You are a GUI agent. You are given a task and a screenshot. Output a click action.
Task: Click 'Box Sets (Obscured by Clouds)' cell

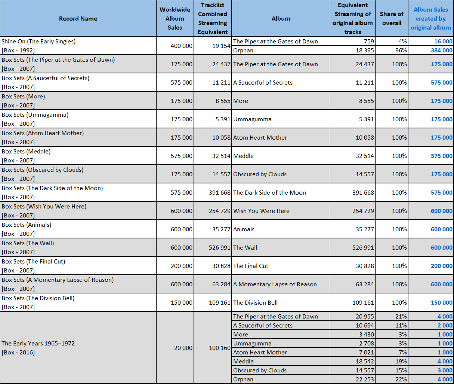[78, 174]
